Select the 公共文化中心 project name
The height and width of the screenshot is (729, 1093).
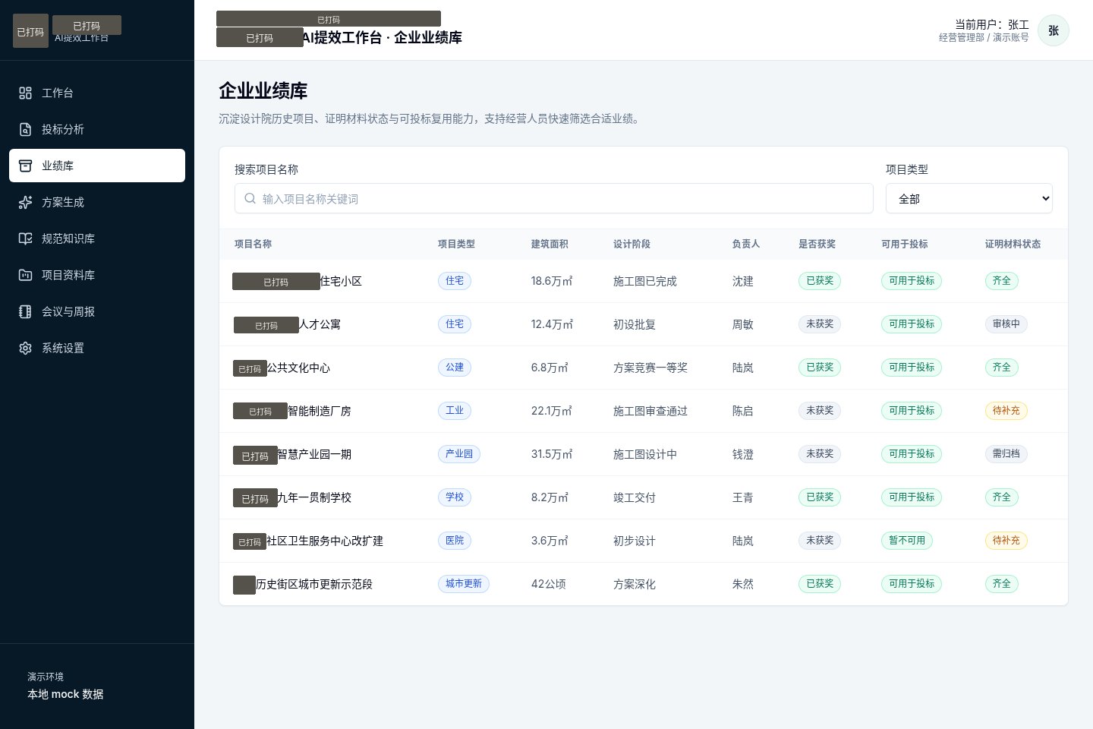pyautogui.click(x=298, y=368)
